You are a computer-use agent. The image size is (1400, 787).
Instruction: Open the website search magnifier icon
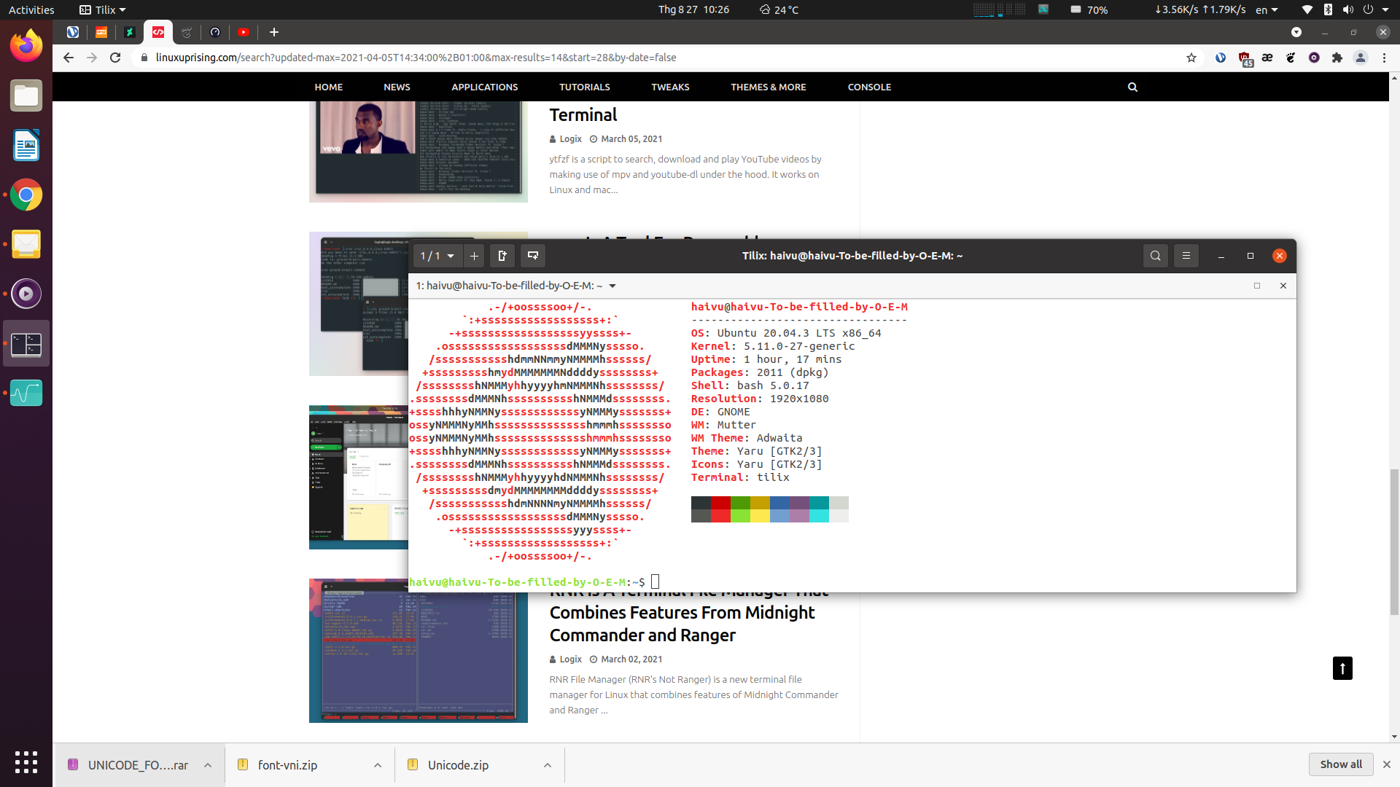pyautogui.click(x=1132, y=87)
